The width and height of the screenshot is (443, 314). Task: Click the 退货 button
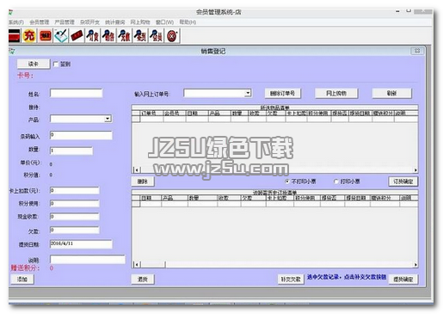point(143,279)
